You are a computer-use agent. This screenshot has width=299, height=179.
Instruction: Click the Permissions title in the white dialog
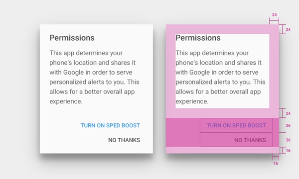click(x=72, y=38)
